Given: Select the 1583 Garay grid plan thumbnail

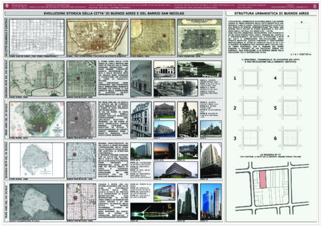Looking at the screenshot, I should (37, 38).
